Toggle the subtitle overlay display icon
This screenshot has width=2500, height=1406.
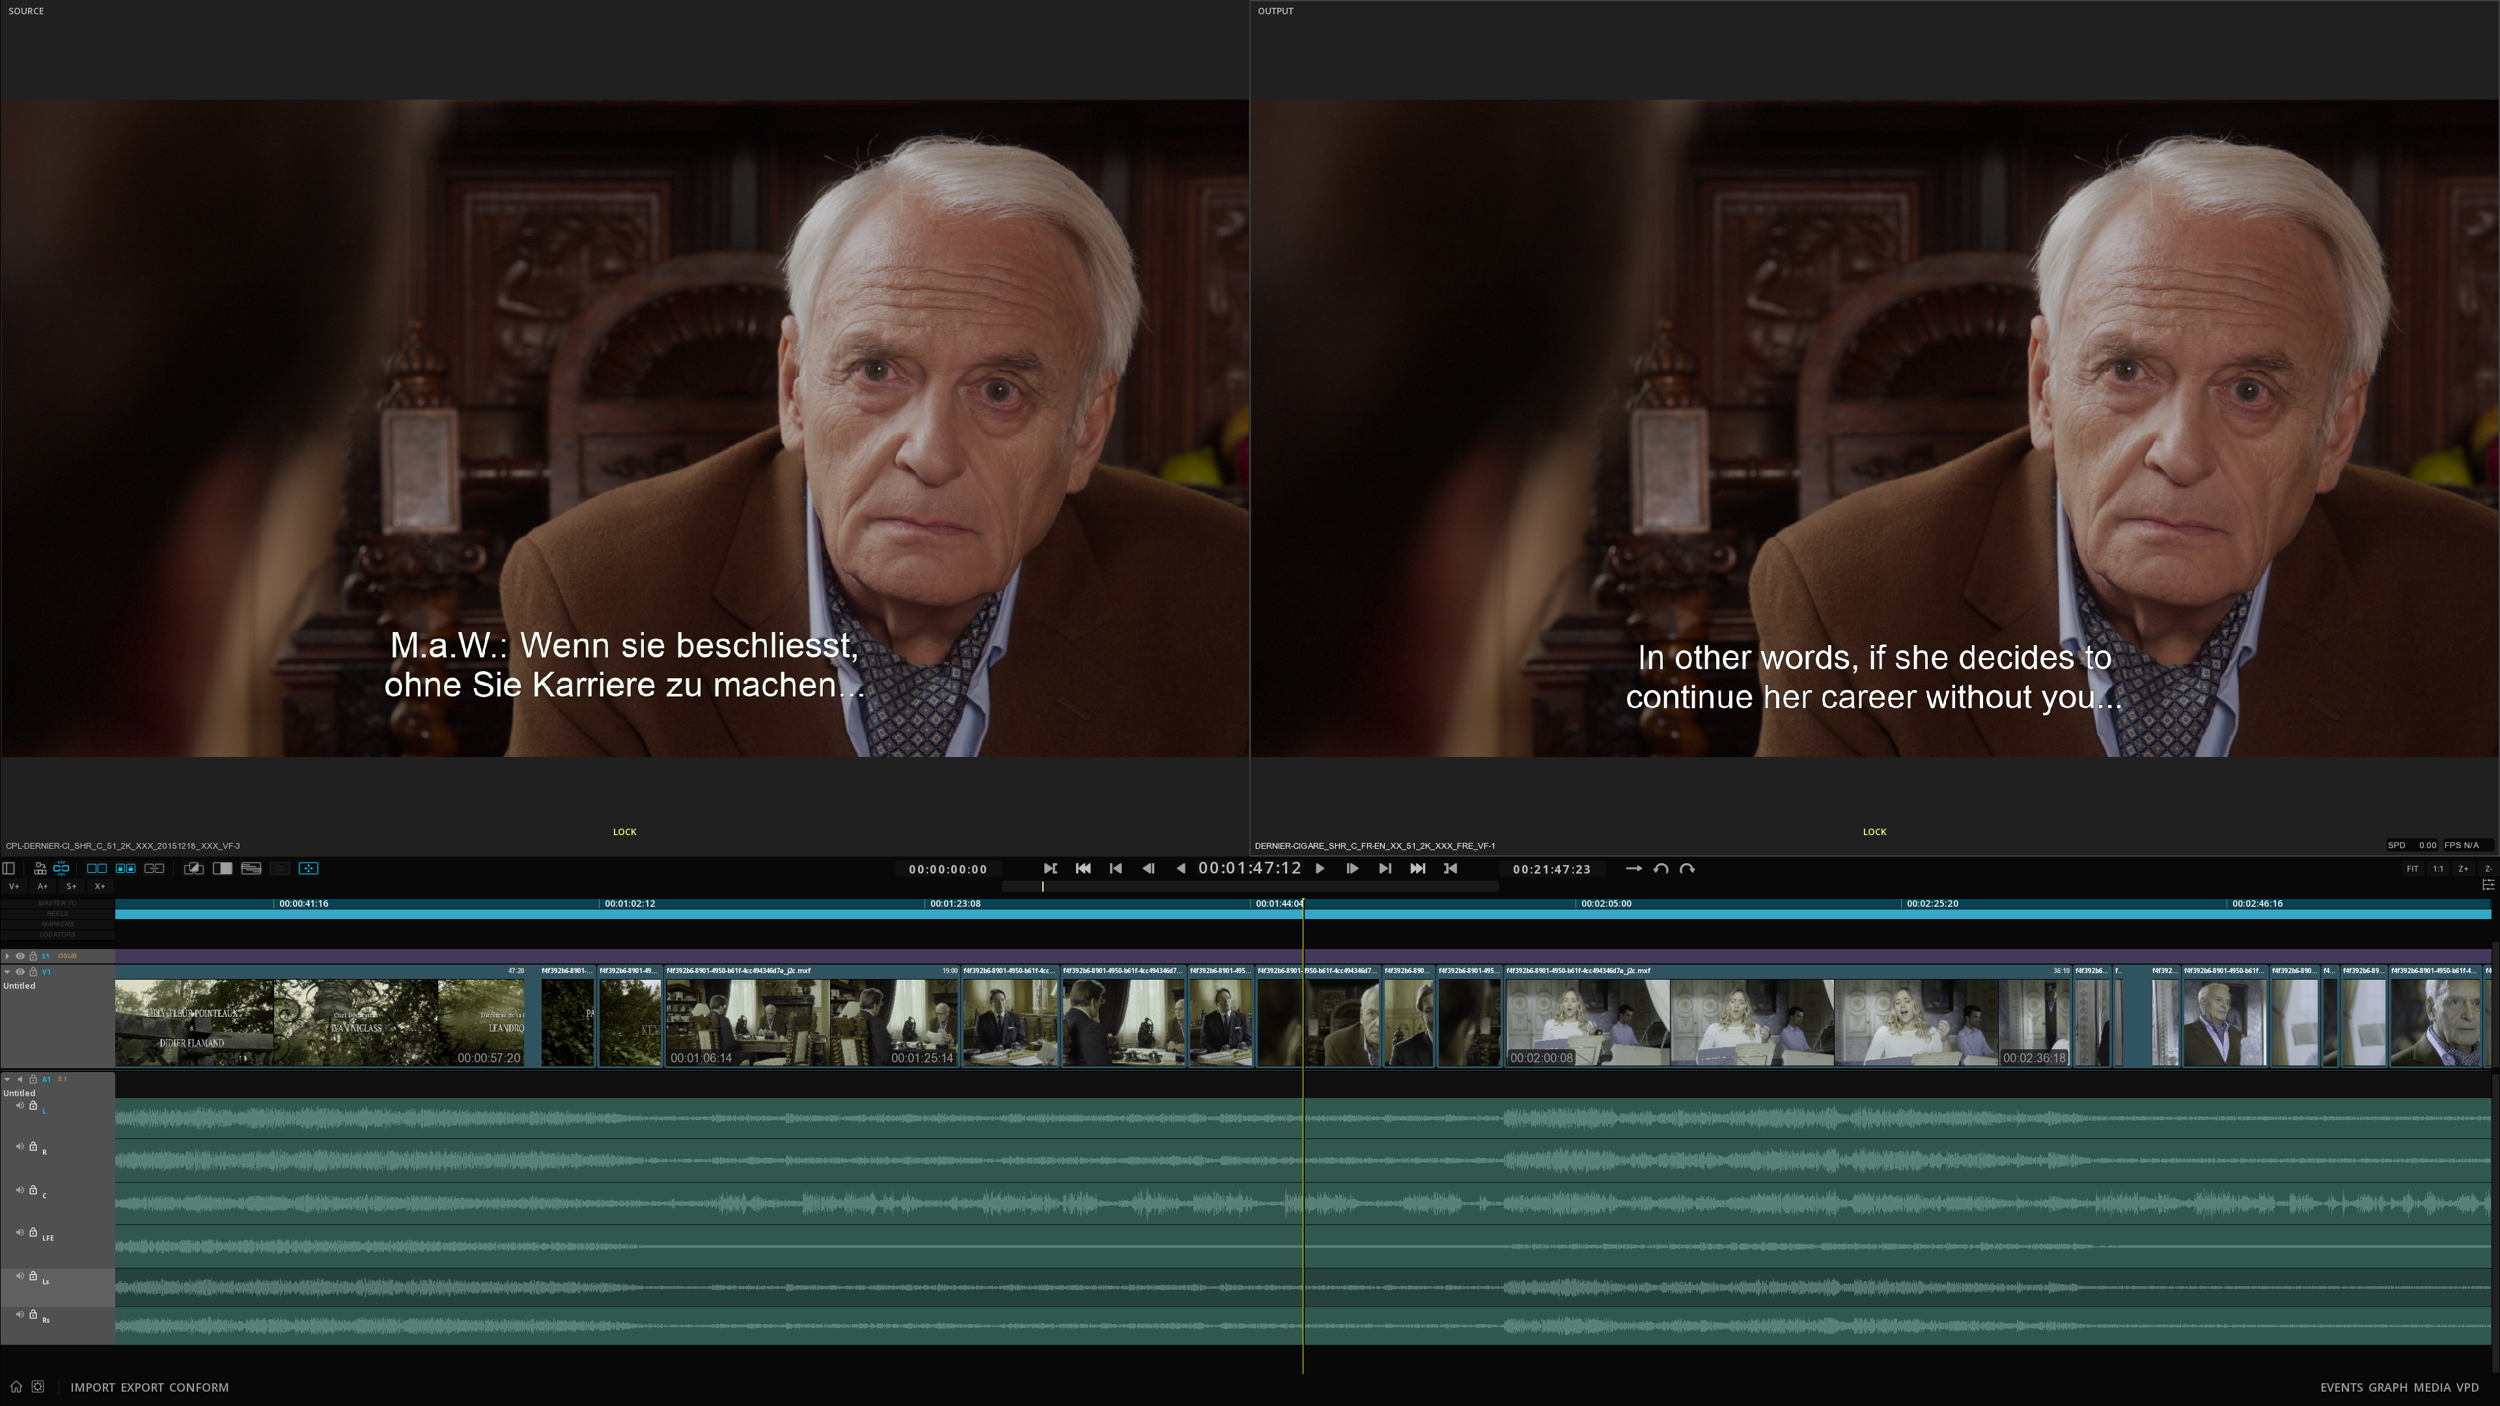(x=251, y=868)
